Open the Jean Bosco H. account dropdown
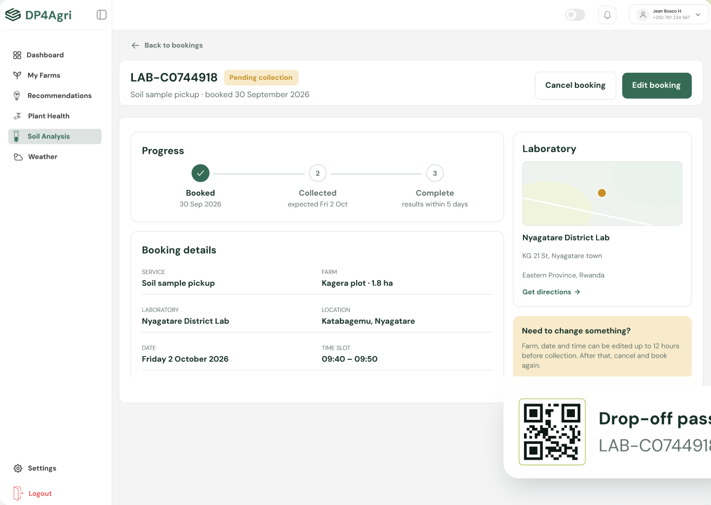 click(669, 15)
